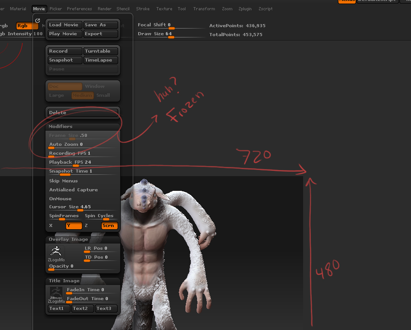Click the TimeLapse button

coord(101,60)
